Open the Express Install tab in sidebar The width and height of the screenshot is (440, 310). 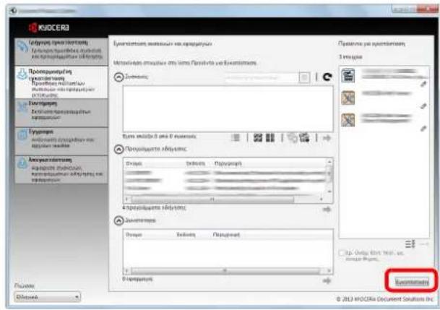(61, 51)
